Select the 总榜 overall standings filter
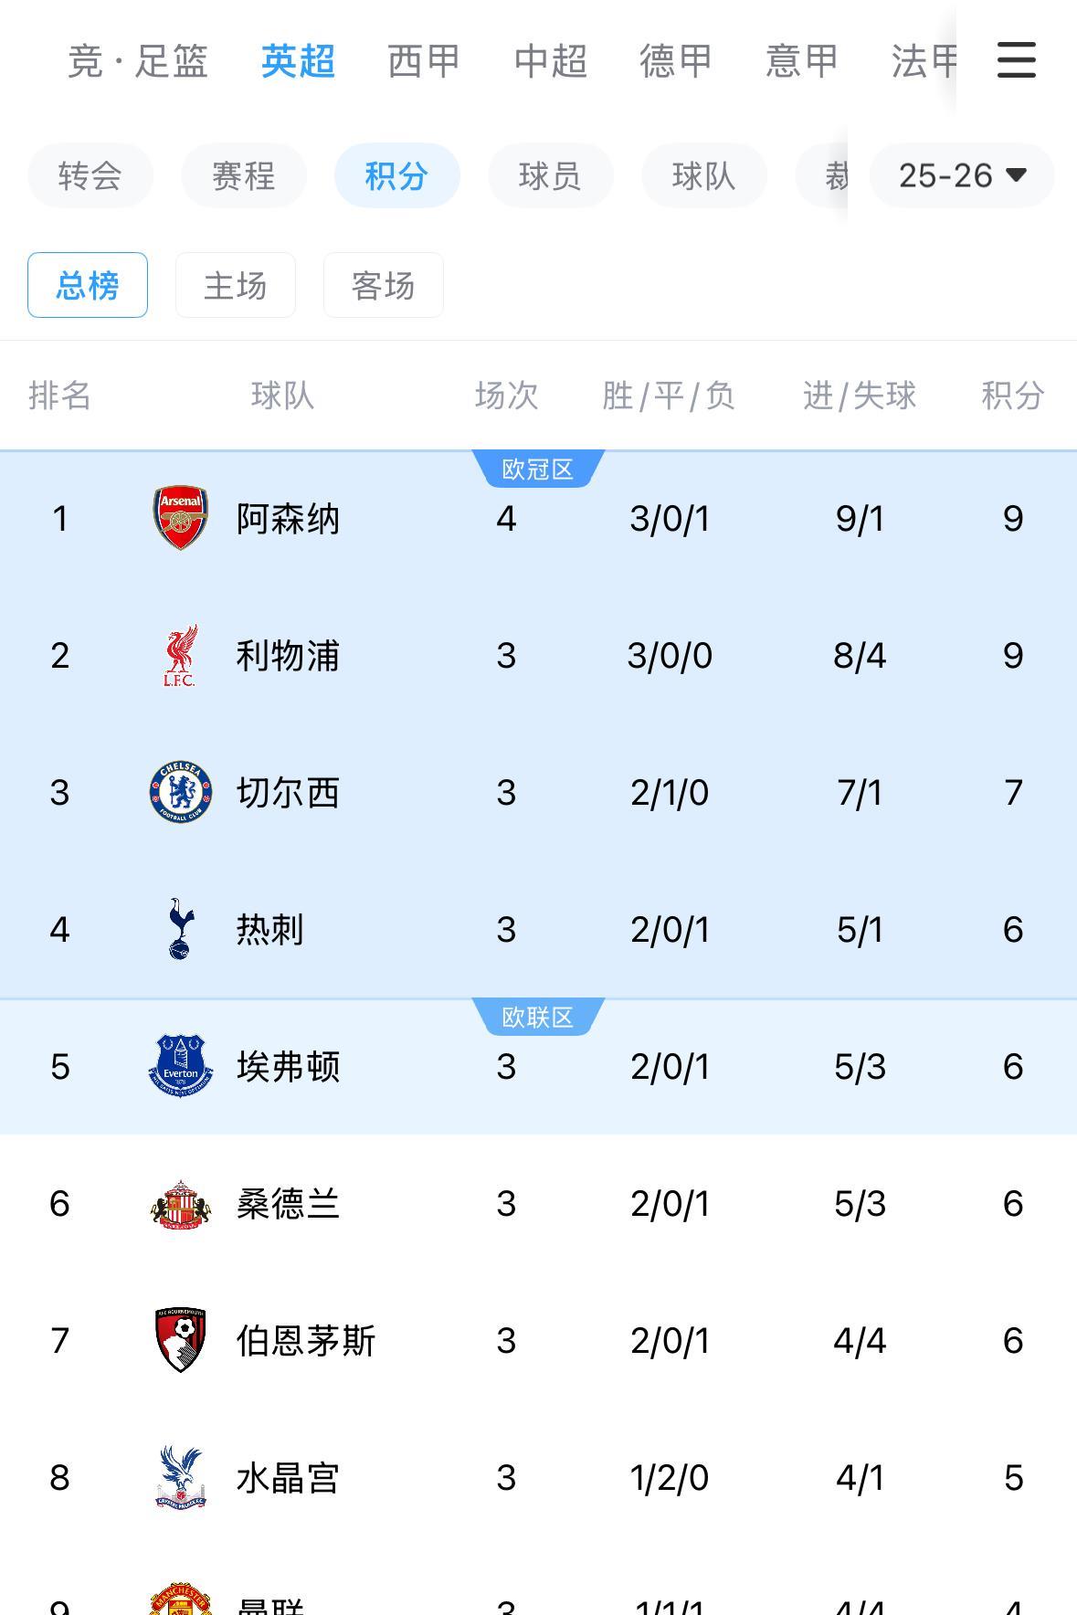The width and height of the screenshot is (1077, 1615). point(88,285)
